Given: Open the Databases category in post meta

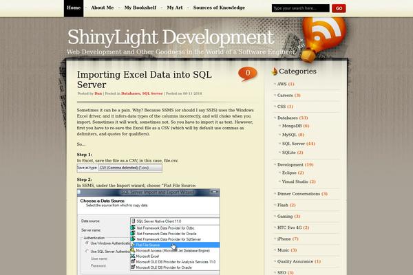Looking at the screenshot, I should pos(130,93).
